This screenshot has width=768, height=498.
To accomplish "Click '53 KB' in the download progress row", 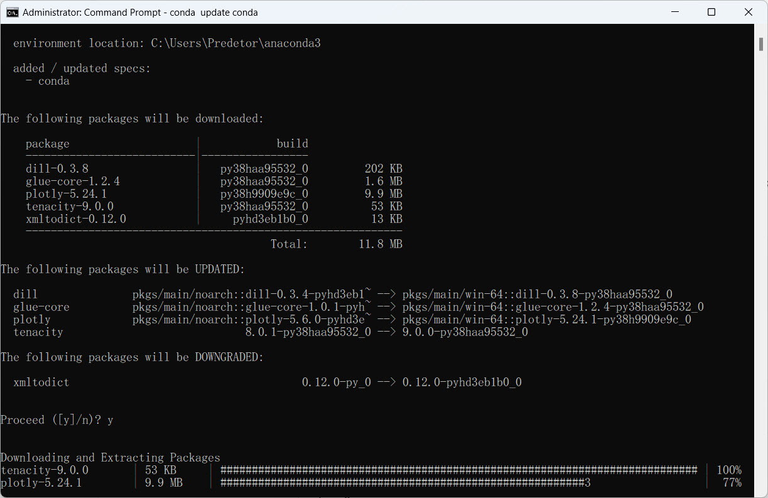I will point(161,470).
